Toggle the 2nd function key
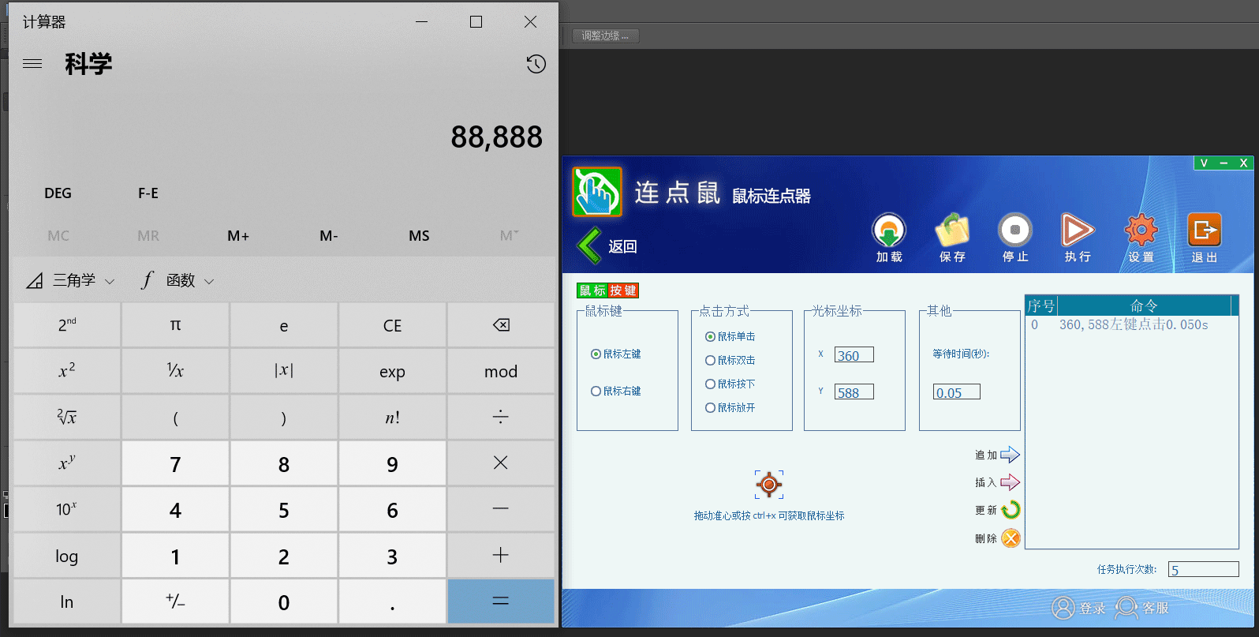Screen dimensions: 1259x637 point(67,325)
